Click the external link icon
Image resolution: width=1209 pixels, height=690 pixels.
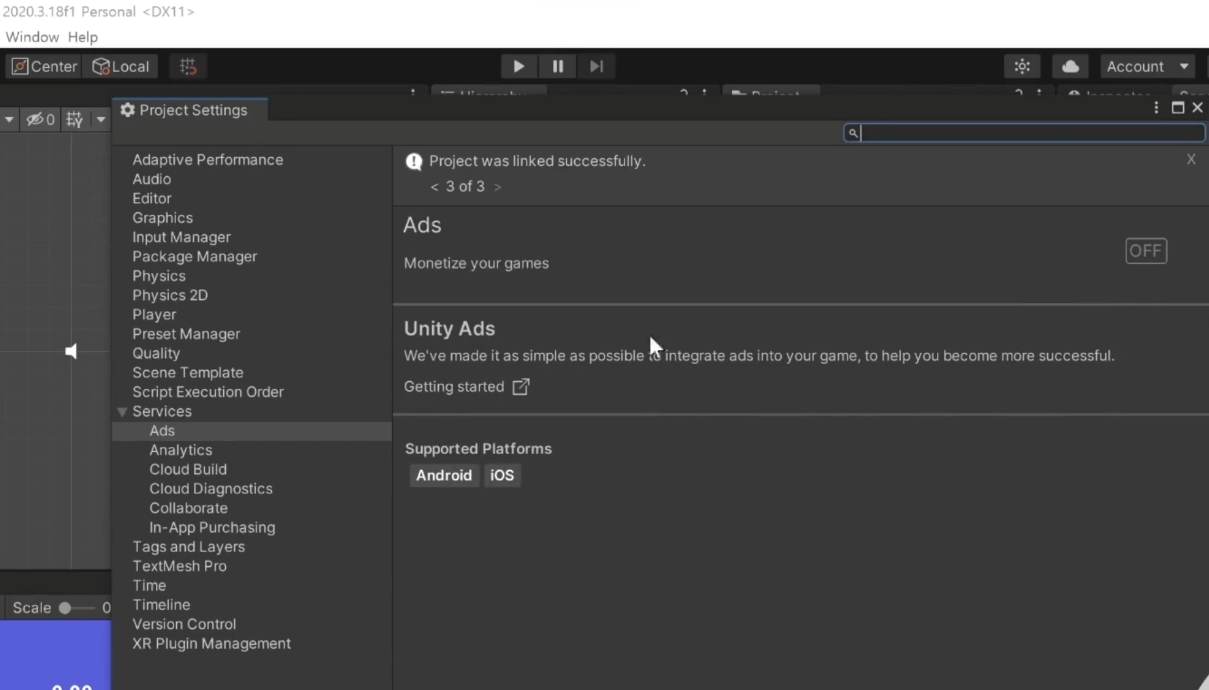(521, 387)
